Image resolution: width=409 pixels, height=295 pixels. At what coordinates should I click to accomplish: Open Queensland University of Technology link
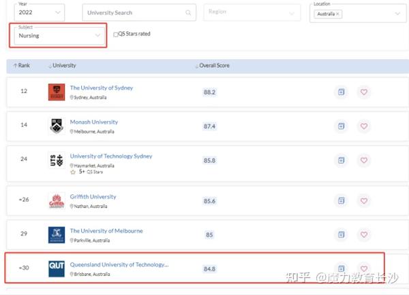119,264
